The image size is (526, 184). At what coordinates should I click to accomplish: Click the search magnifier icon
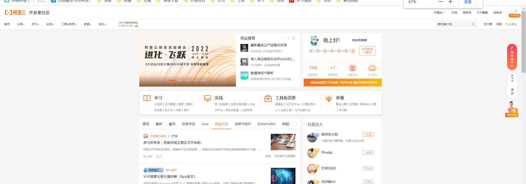tap(473, 24)
